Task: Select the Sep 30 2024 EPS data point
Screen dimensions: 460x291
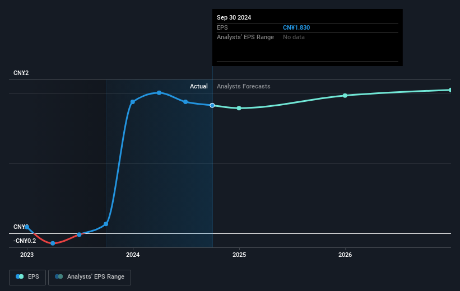Action: [x=212, y=105]
